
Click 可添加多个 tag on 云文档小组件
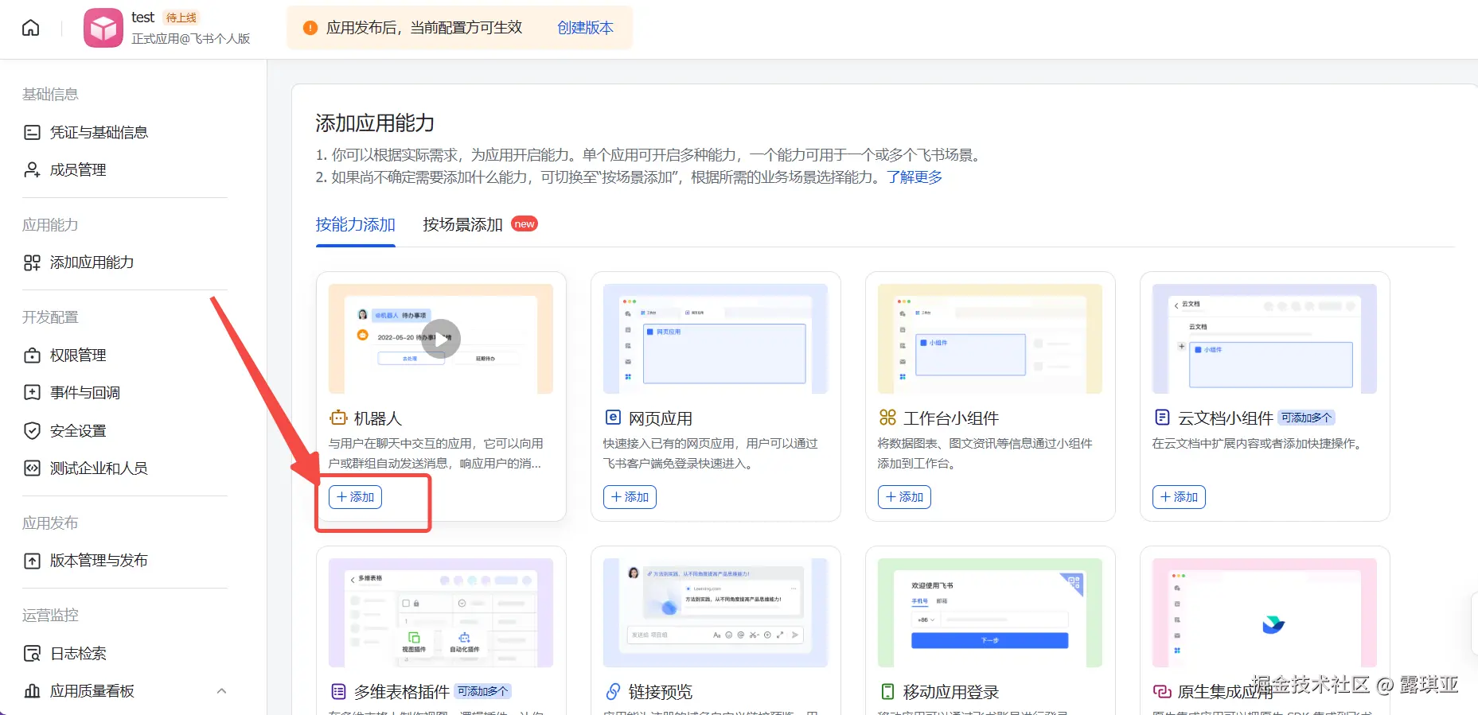[1306, 418]
